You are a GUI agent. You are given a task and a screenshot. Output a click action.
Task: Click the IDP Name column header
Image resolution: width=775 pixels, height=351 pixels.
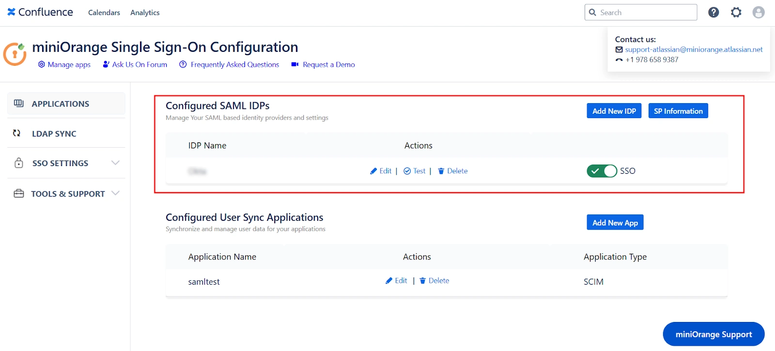click(x=207, y=146)
